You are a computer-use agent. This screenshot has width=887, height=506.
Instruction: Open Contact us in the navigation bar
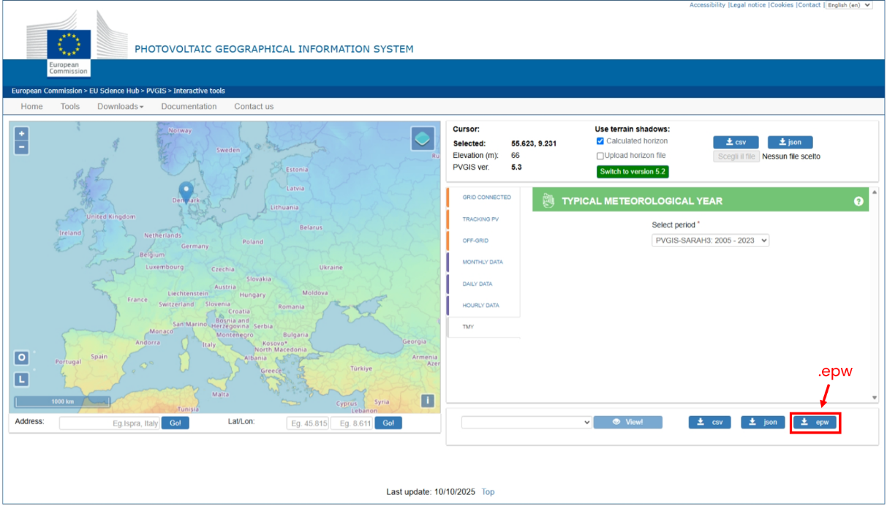pyautogui.click(x=254, y=107)
